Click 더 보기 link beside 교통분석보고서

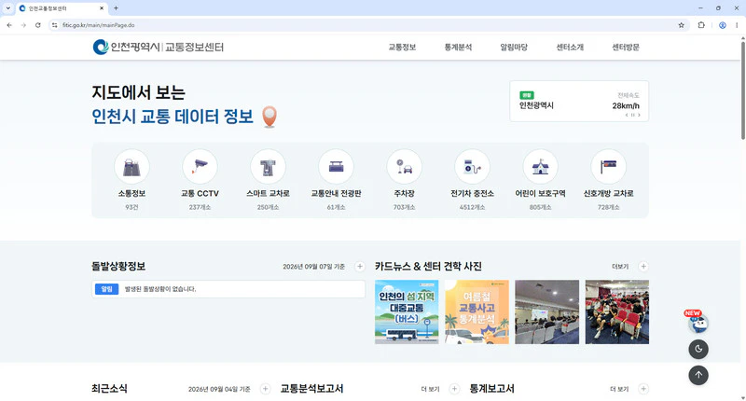pos(430,389)
